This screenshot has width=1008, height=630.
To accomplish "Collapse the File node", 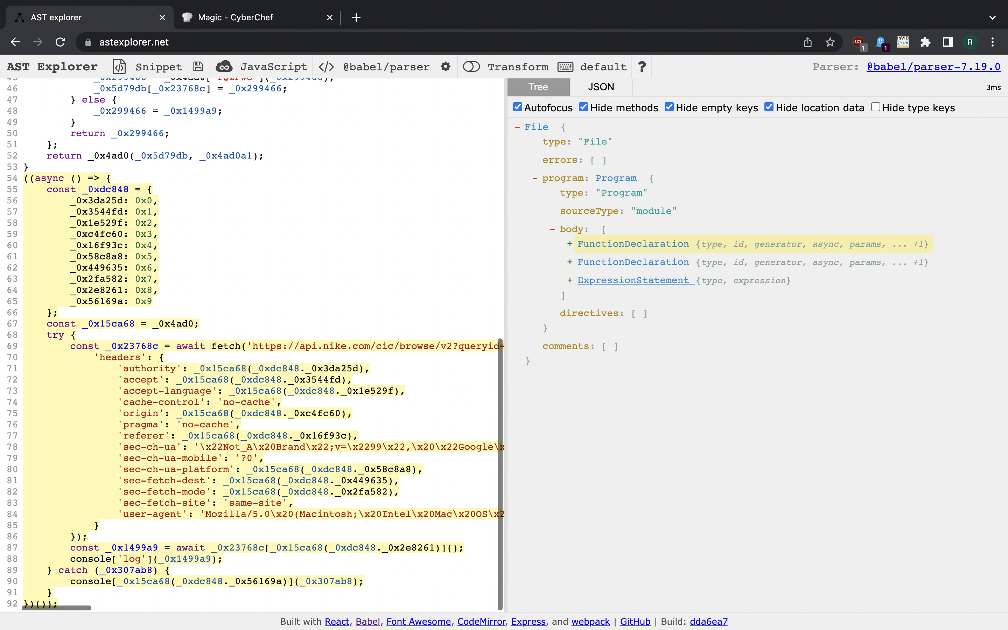I will pyautogui.click(x=517, y=127).
